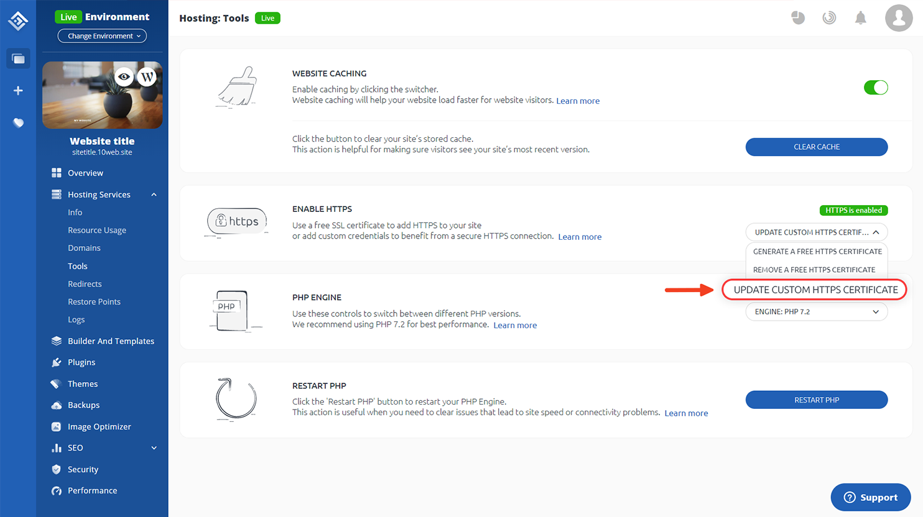
Task: Select Generate a Free HTTPS Certificate option
Action: coord(817,252)
